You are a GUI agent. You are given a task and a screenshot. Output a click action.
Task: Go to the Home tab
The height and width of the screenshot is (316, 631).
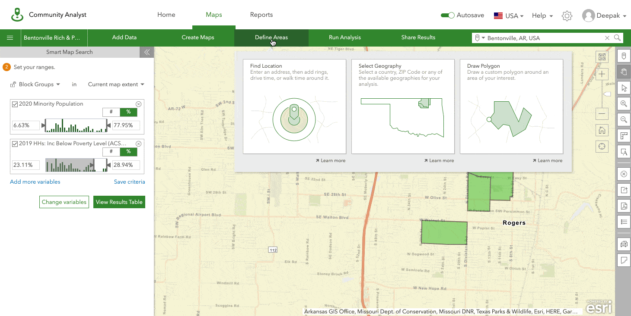point(166,15)
